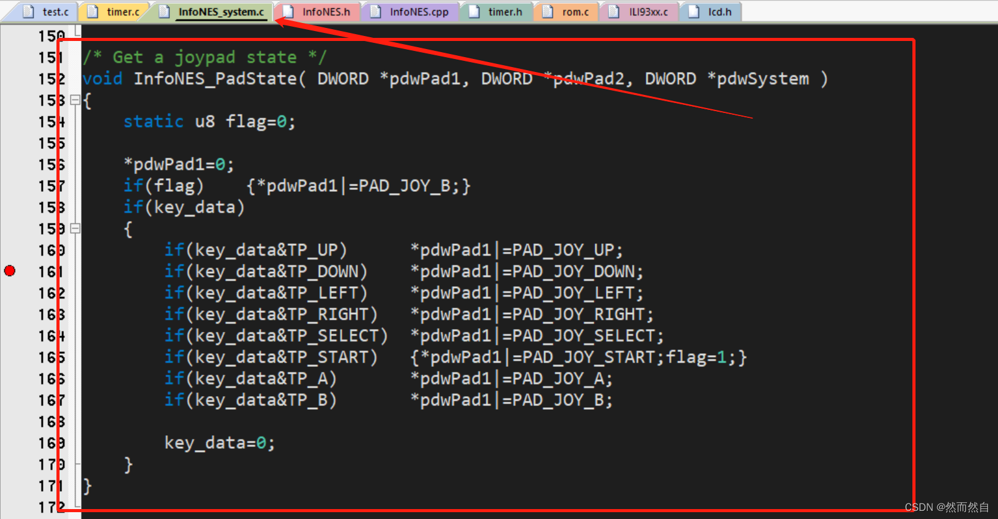Click the 'Get a joypad state' comment
The height and width of the screenshot is (519, 998).
(205, 57)
